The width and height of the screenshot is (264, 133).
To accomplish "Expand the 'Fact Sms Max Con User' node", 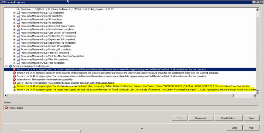I will [14, 56].
